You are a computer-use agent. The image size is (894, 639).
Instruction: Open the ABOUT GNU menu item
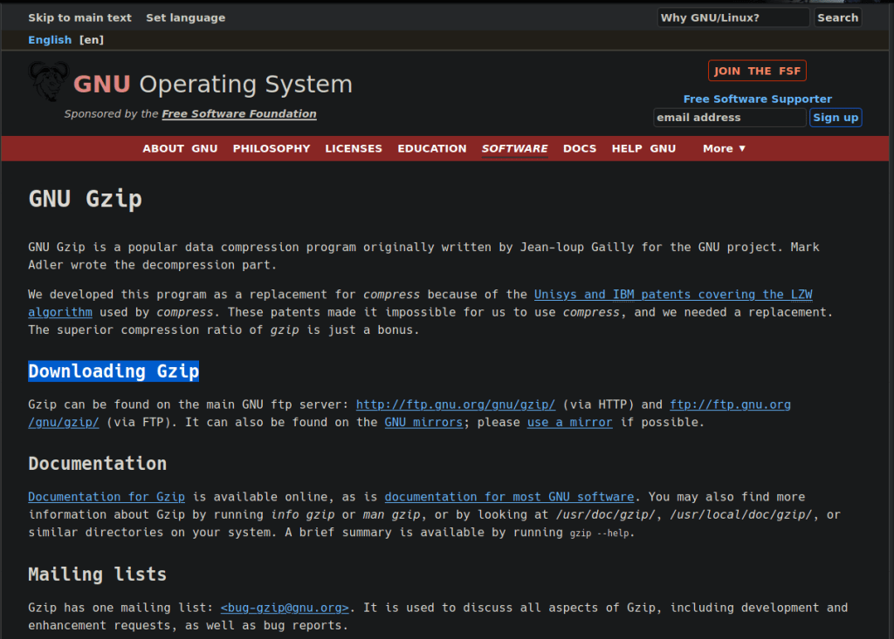click(x=180, y=148)
